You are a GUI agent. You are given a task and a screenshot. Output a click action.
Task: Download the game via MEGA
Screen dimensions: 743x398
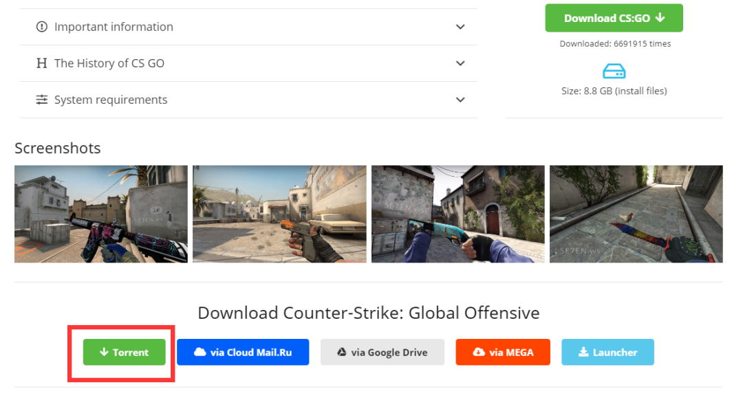point(503,352)
